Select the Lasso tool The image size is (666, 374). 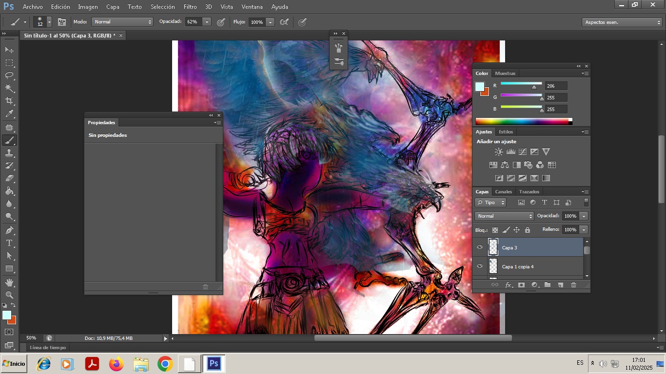[9, 75]
